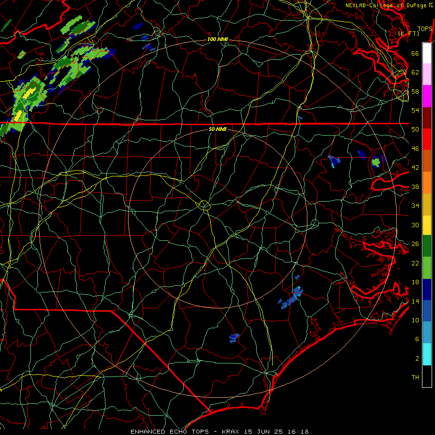Screen dimensions: 435x435
Task: Click the light pink legend swatch
Action: click(x=427, y=74)
